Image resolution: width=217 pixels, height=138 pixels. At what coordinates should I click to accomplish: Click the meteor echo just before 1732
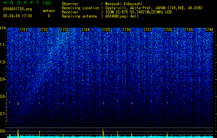pos(39,103)
